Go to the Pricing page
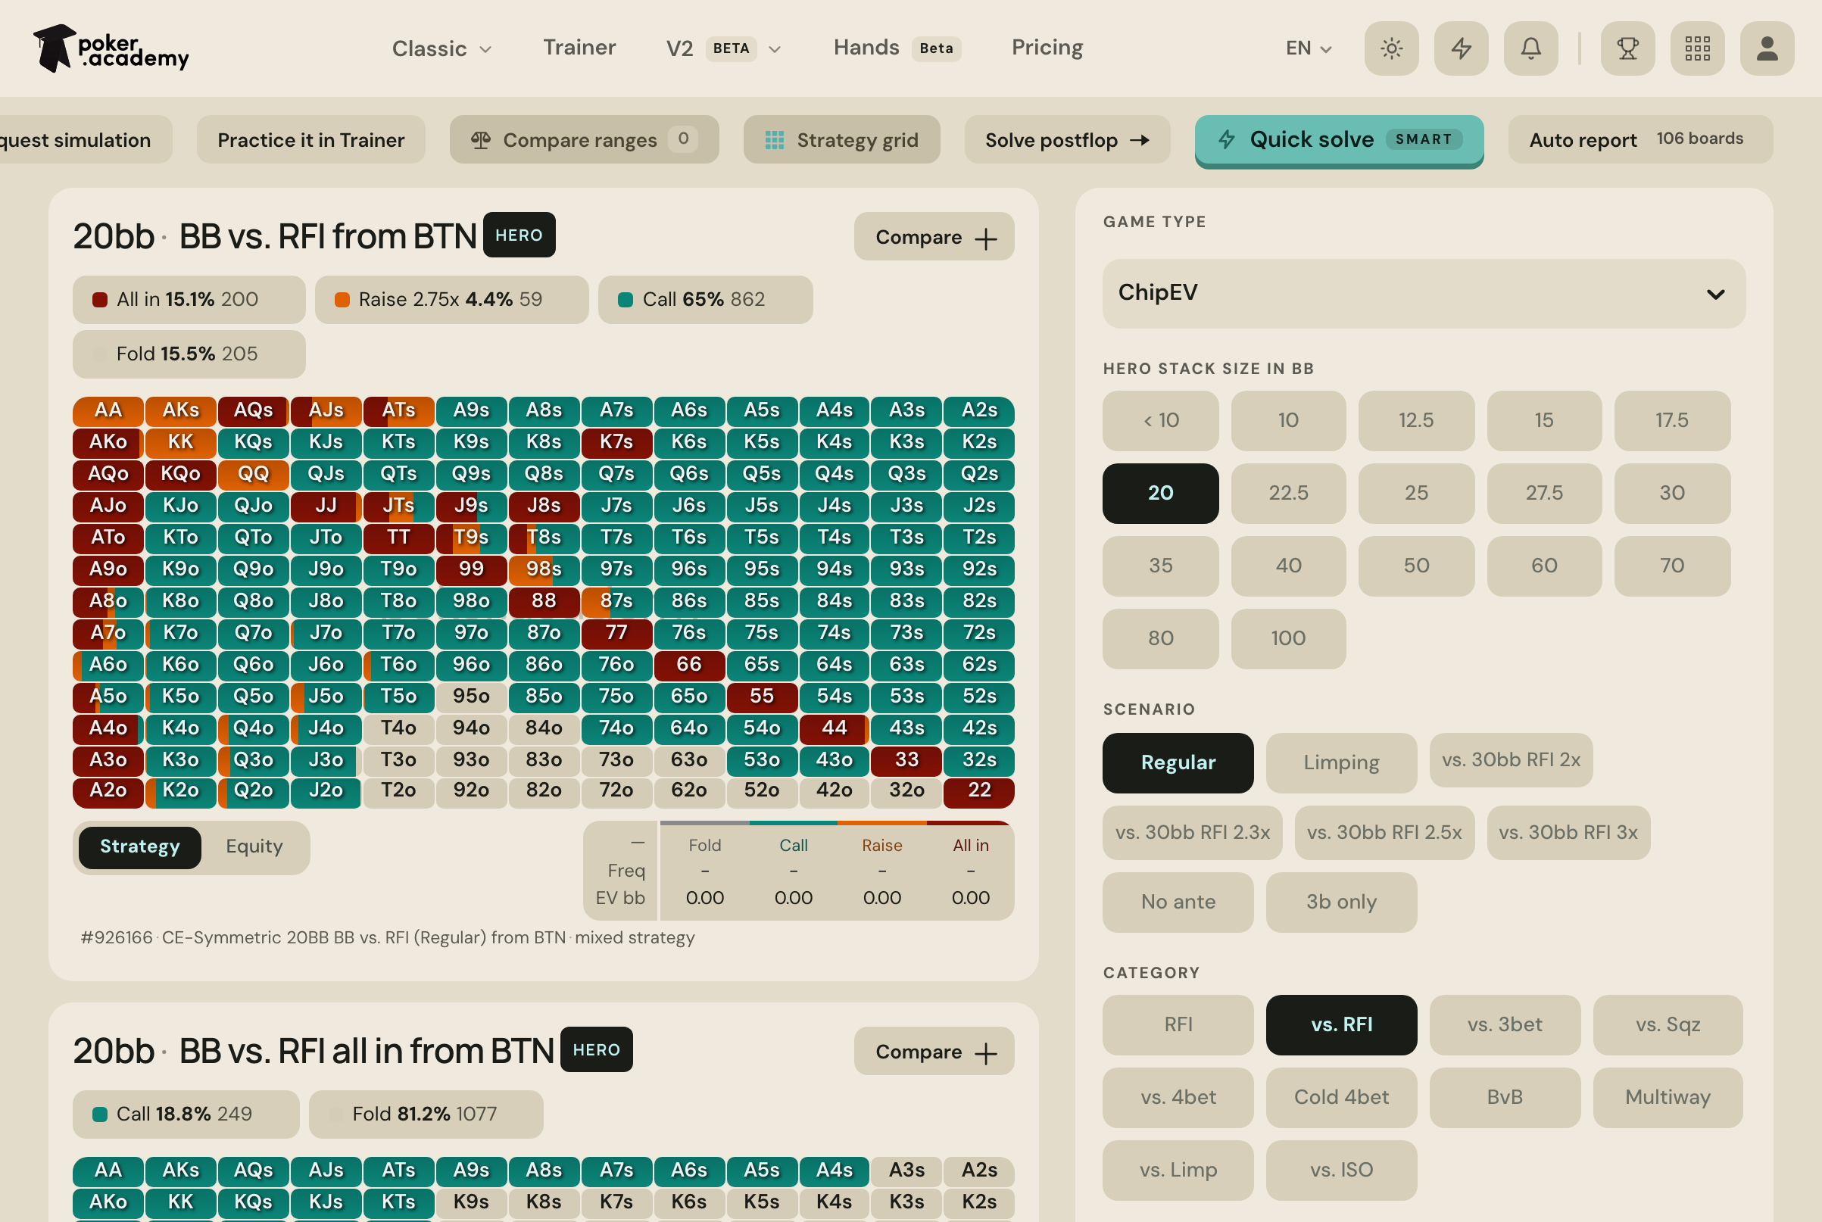This screenshot has height=1222, width=1822. click(1047, 48)
